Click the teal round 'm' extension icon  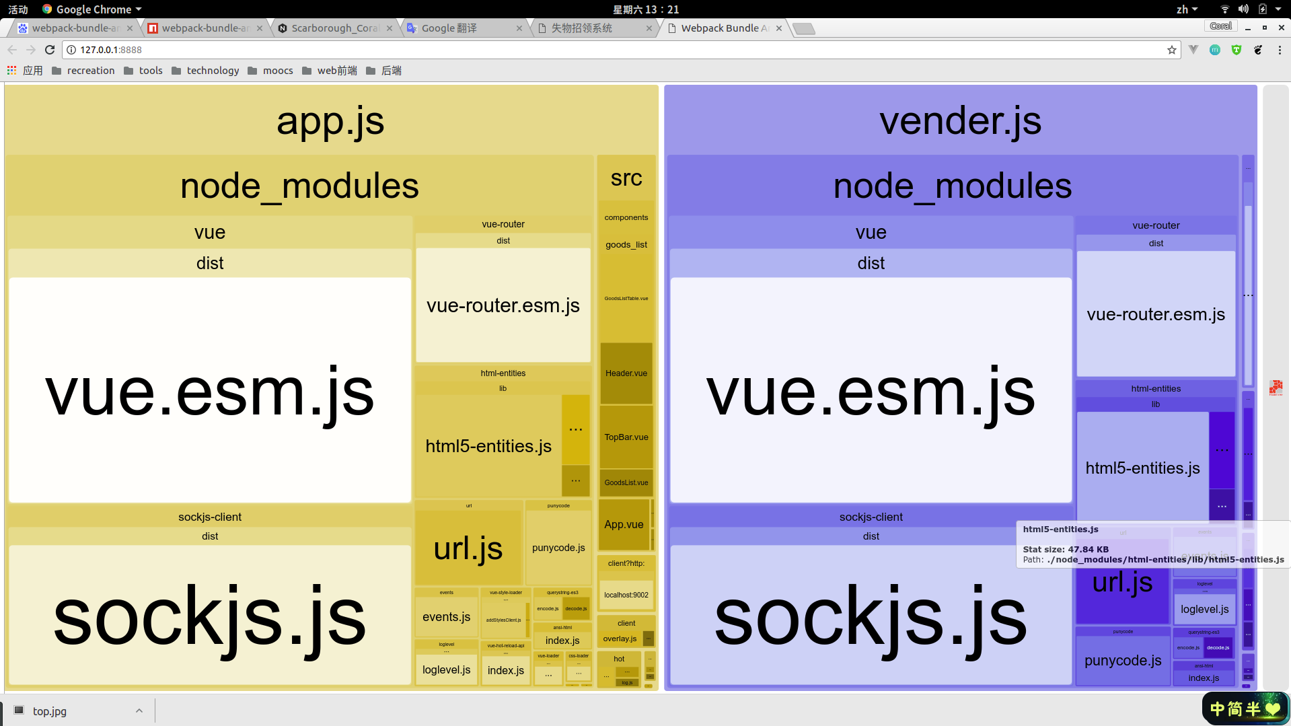pyautogui.click(x=1215, y=50)
